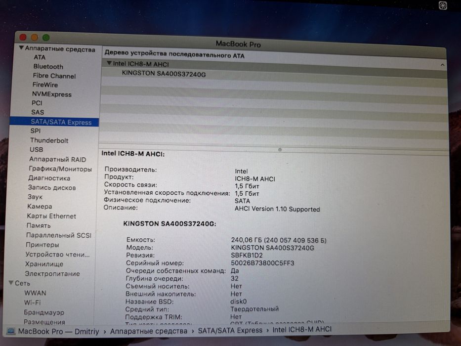
Task: Click the revision value SBFKB1D2
Action: coord(247,256)
